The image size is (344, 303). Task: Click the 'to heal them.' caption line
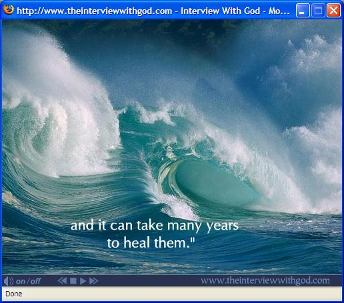click(x=151, y=242)
